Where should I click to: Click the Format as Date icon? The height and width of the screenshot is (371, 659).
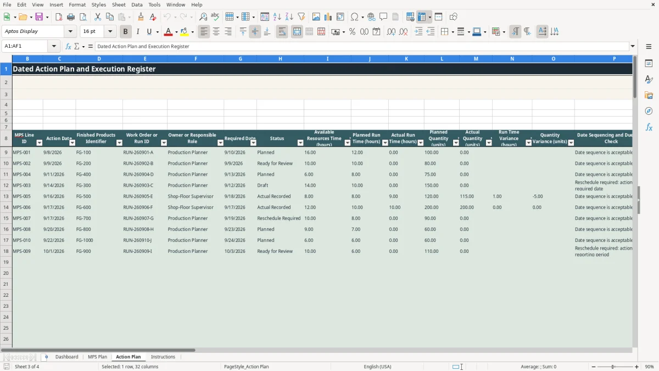(x=376, y=32)
